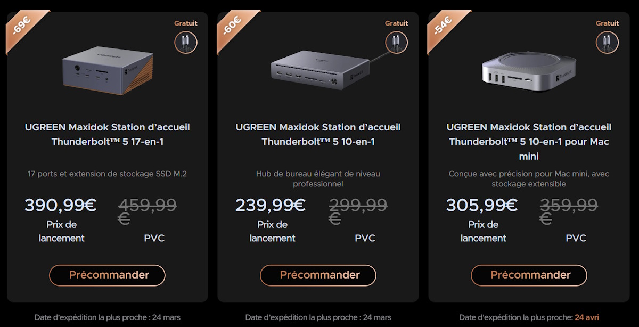Open the UGREEN Maxidok 17-en-1 product title
Viewport: 639px width, 327px height.
(106, 134)
